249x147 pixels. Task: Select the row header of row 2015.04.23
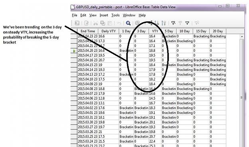[74, 36]
